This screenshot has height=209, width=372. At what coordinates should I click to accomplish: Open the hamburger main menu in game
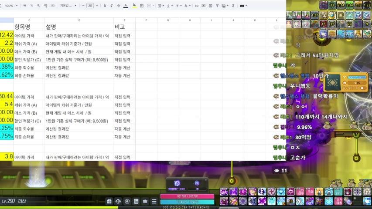coord(154,202)
